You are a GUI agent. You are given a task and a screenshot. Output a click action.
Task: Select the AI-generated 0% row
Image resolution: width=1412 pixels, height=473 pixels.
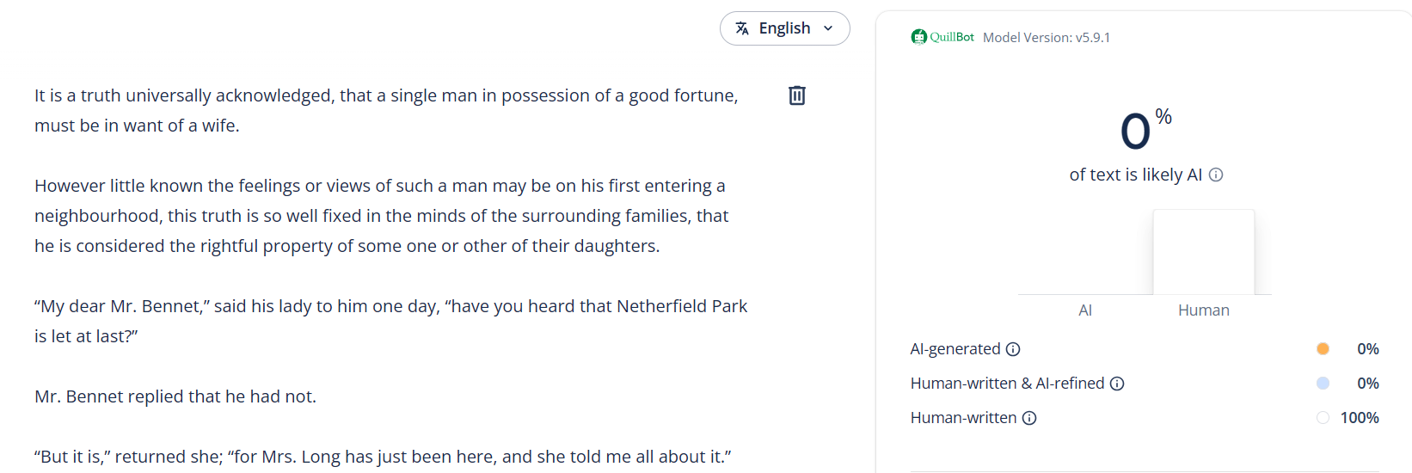point(1144,349)
